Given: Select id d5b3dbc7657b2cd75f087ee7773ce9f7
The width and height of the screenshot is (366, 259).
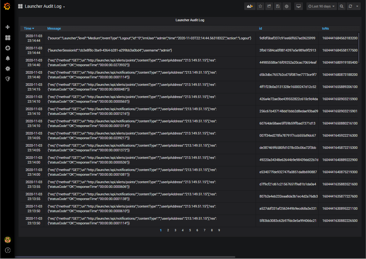Looking at the screenshot, I should pos(288,75).
